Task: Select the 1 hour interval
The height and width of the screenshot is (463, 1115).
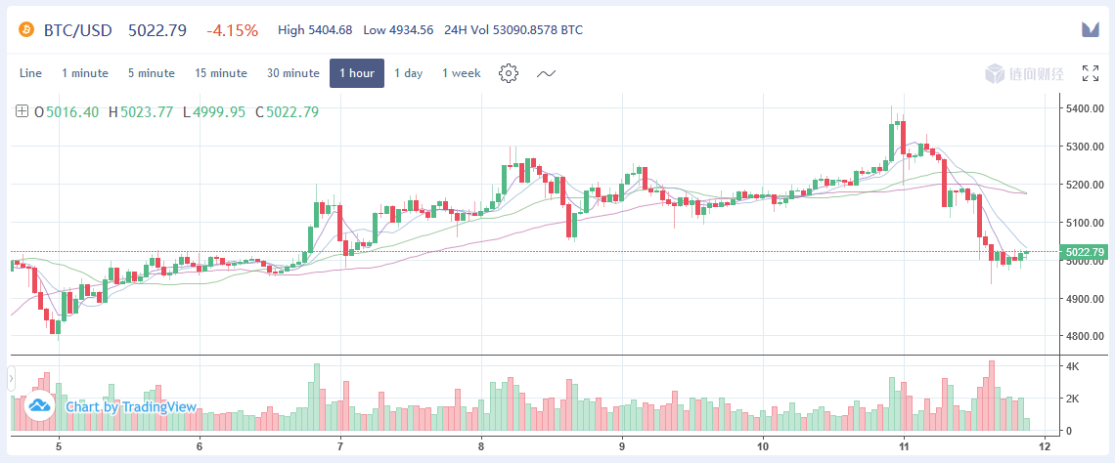Action: pyautogui.click(x=357, y=73)
